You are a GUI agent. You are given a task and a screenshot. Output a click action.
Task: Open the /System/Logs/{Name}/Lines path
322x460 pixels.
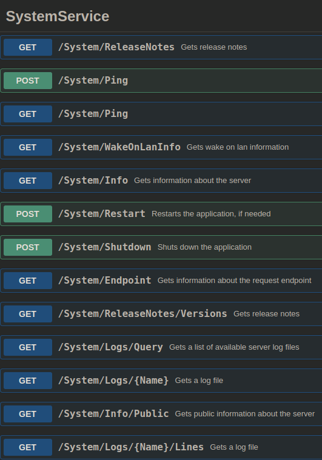[131, 447]
